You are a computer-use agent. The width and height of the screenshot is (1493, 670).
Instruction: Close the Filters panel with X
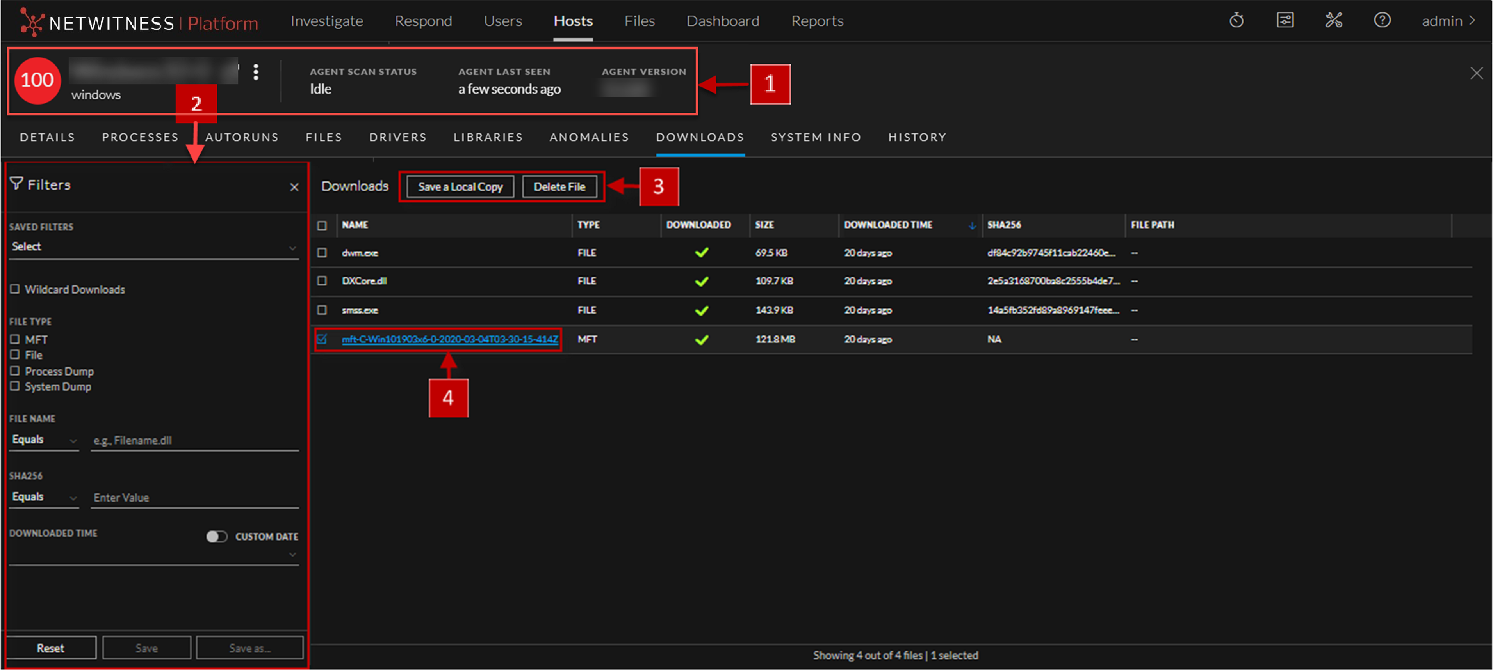(294, 187)
